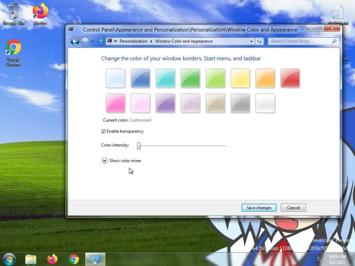This screenshot has height=266, width=355.
Task: Click the Color intensity slider handle
Action: tap(139, 146)
